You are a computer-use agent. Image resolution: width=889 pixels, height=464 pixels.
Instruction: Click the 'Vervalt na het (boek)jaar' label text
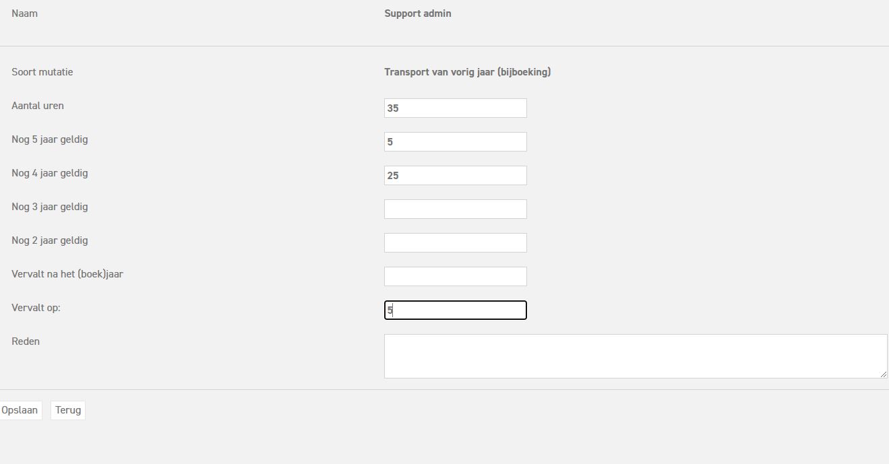(67, 274)
